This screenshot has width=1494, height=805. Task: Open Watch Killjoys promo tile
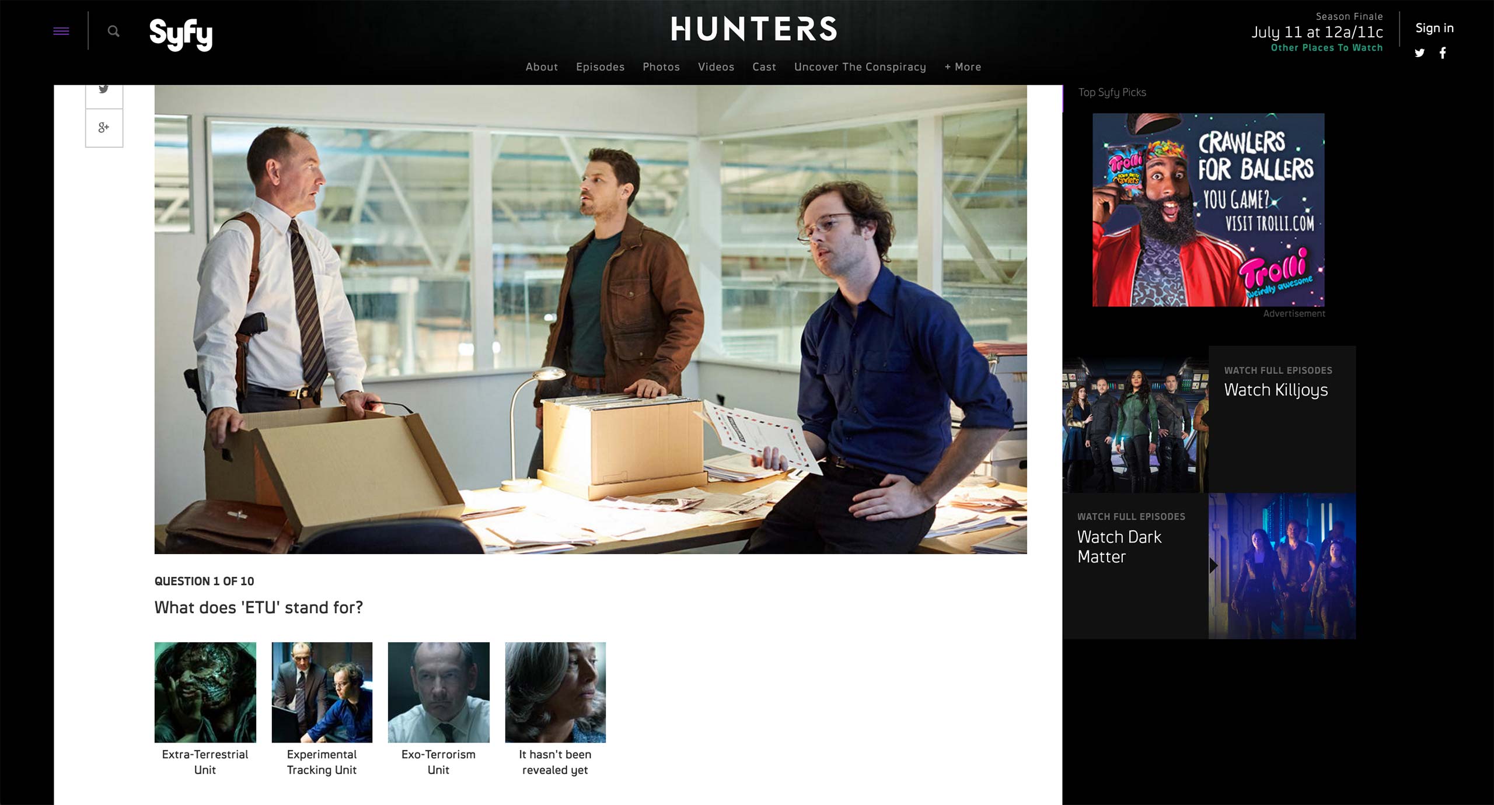(1276, 390)
